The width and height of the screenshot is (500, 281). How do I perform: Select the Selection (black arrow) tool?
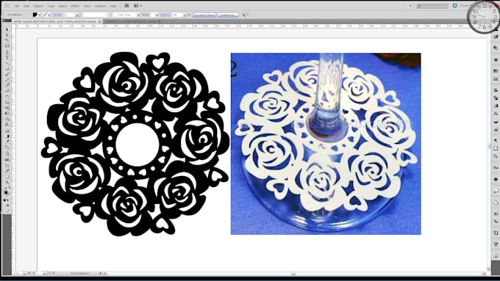pos(7,29)
